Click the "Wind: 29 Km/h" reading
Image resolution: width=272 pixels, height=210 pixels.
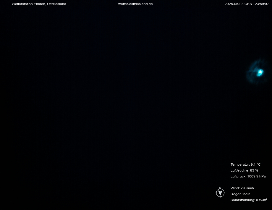[x=242, y=188]
